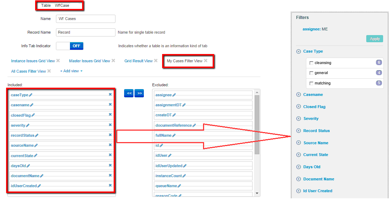The height and width of the screenshot is (199, 391).
Task: Check the cleansing case type checkbox
Action: (x=311, y=63)
